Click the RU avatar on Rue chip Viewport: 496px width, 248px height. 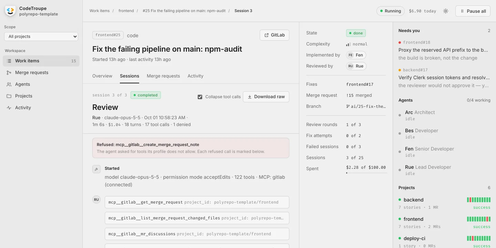tap(351, 66)
